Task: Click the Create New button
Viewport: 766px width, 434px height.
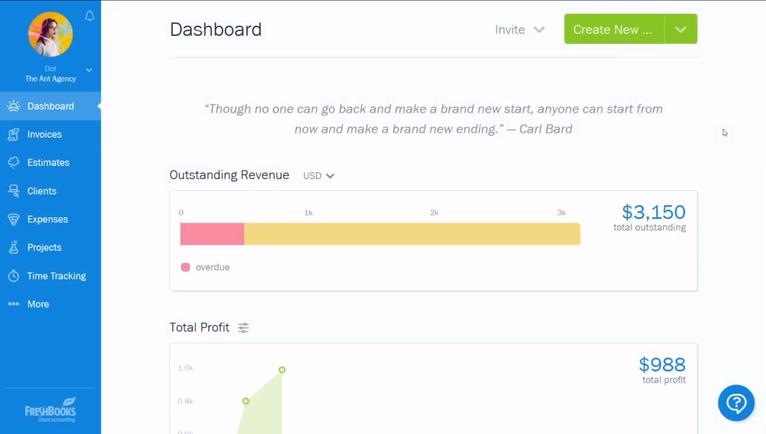Action: pyautogui.click(x=612, y=29)
